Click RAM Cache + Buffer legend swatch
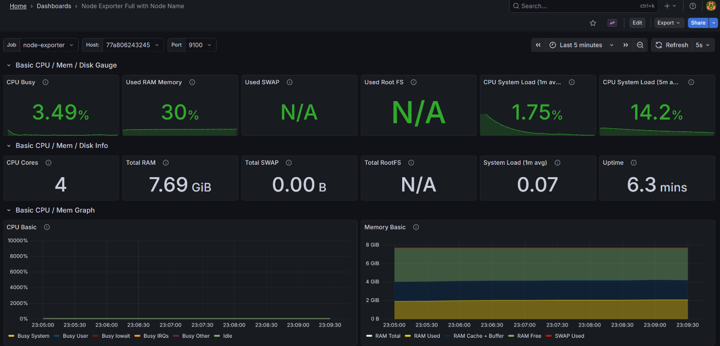Image resolution: width=720 pixels, height=346 pixels. pyautogui.click(x=447, y=336)
